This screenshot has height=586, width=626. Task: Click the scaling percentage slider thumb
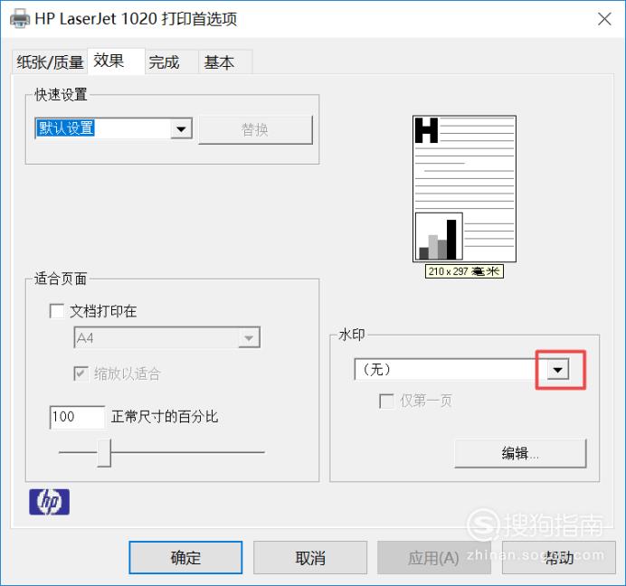[104, 453]
